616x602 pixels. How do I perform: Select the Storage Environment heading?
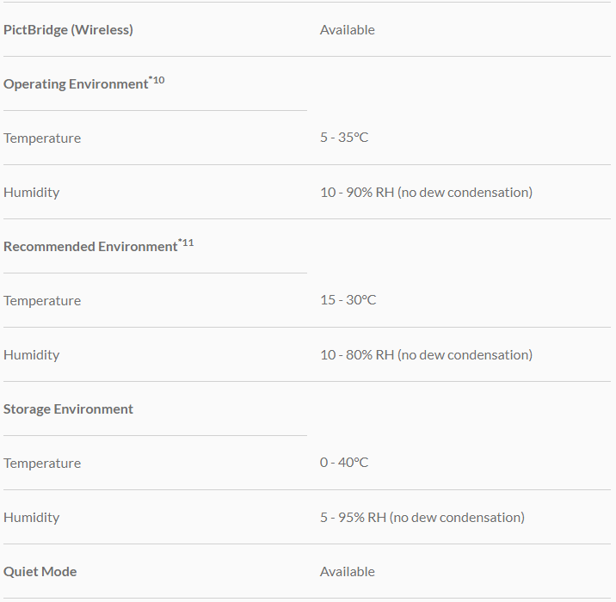68,409
